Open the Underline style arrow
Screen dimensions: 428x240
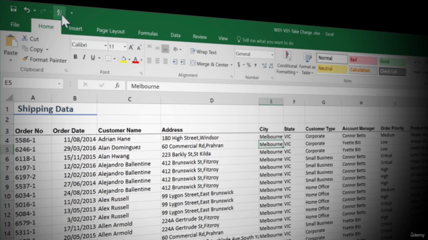click(x=99, y=58)
